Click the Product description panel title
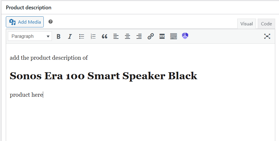This screenshot has width=279, height=141. [29, 8]
